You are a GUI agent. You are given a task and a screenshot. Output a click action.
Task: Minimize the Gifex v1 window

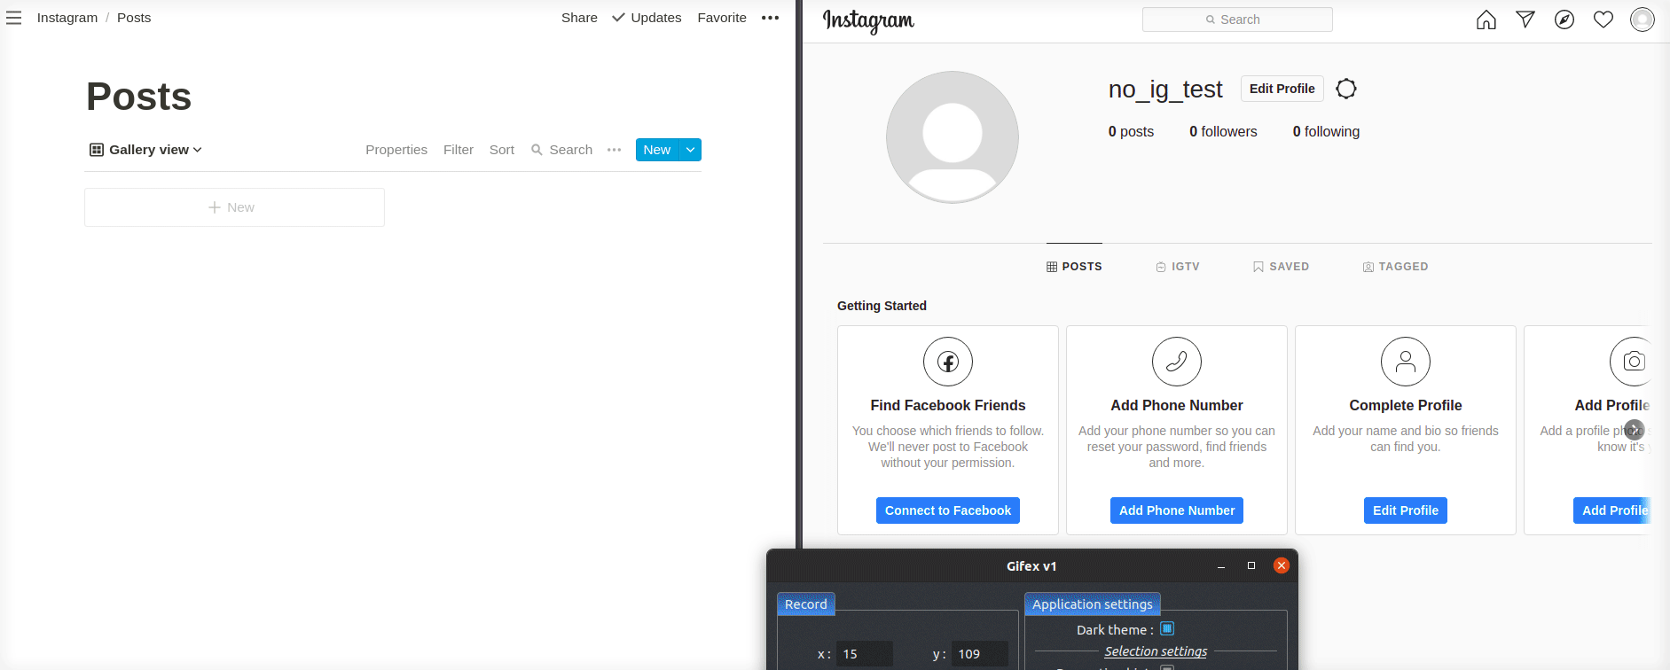pos(1221,566)
